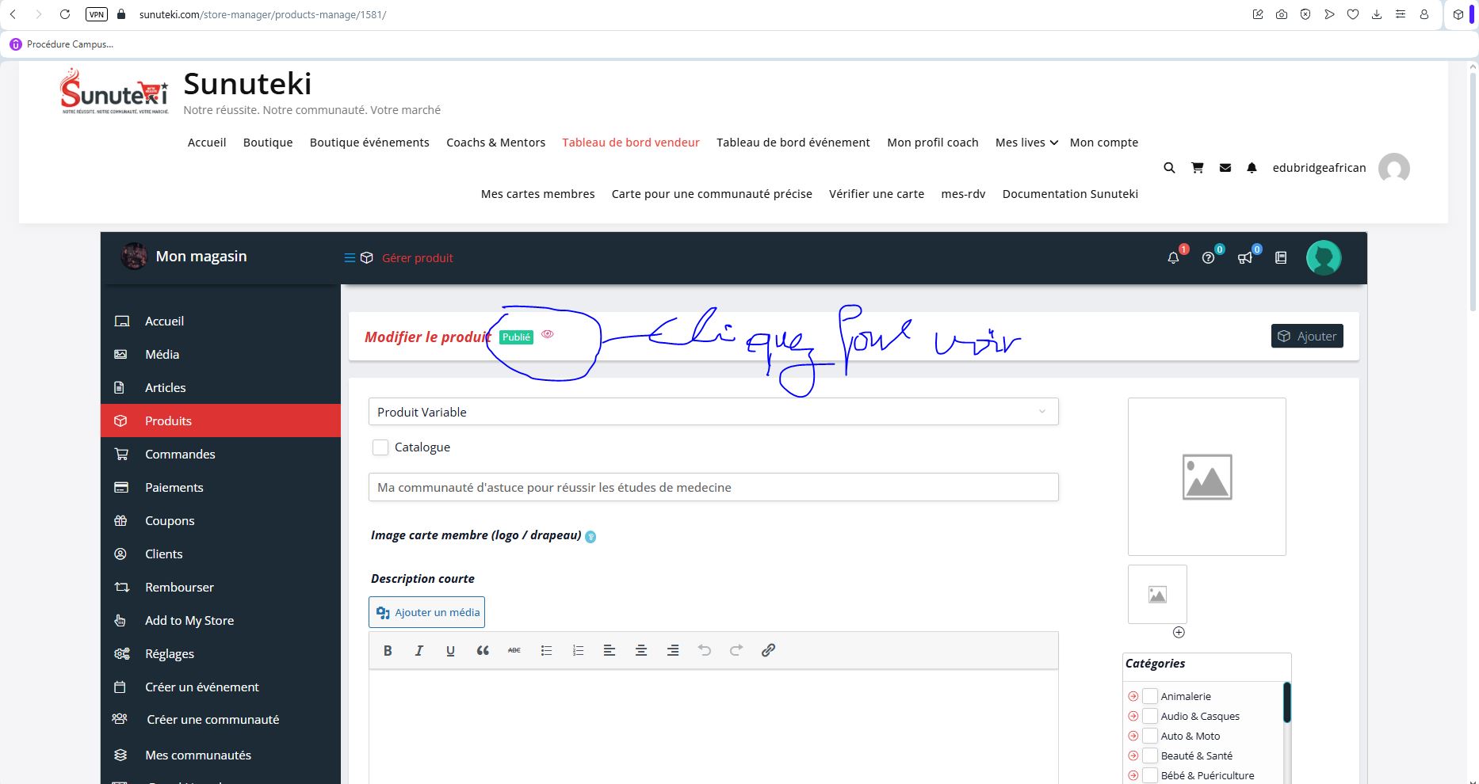This screenshot has width=1479, height=784.
Task: Click the store notifications bell with red badge
Action: [1174, 257]
